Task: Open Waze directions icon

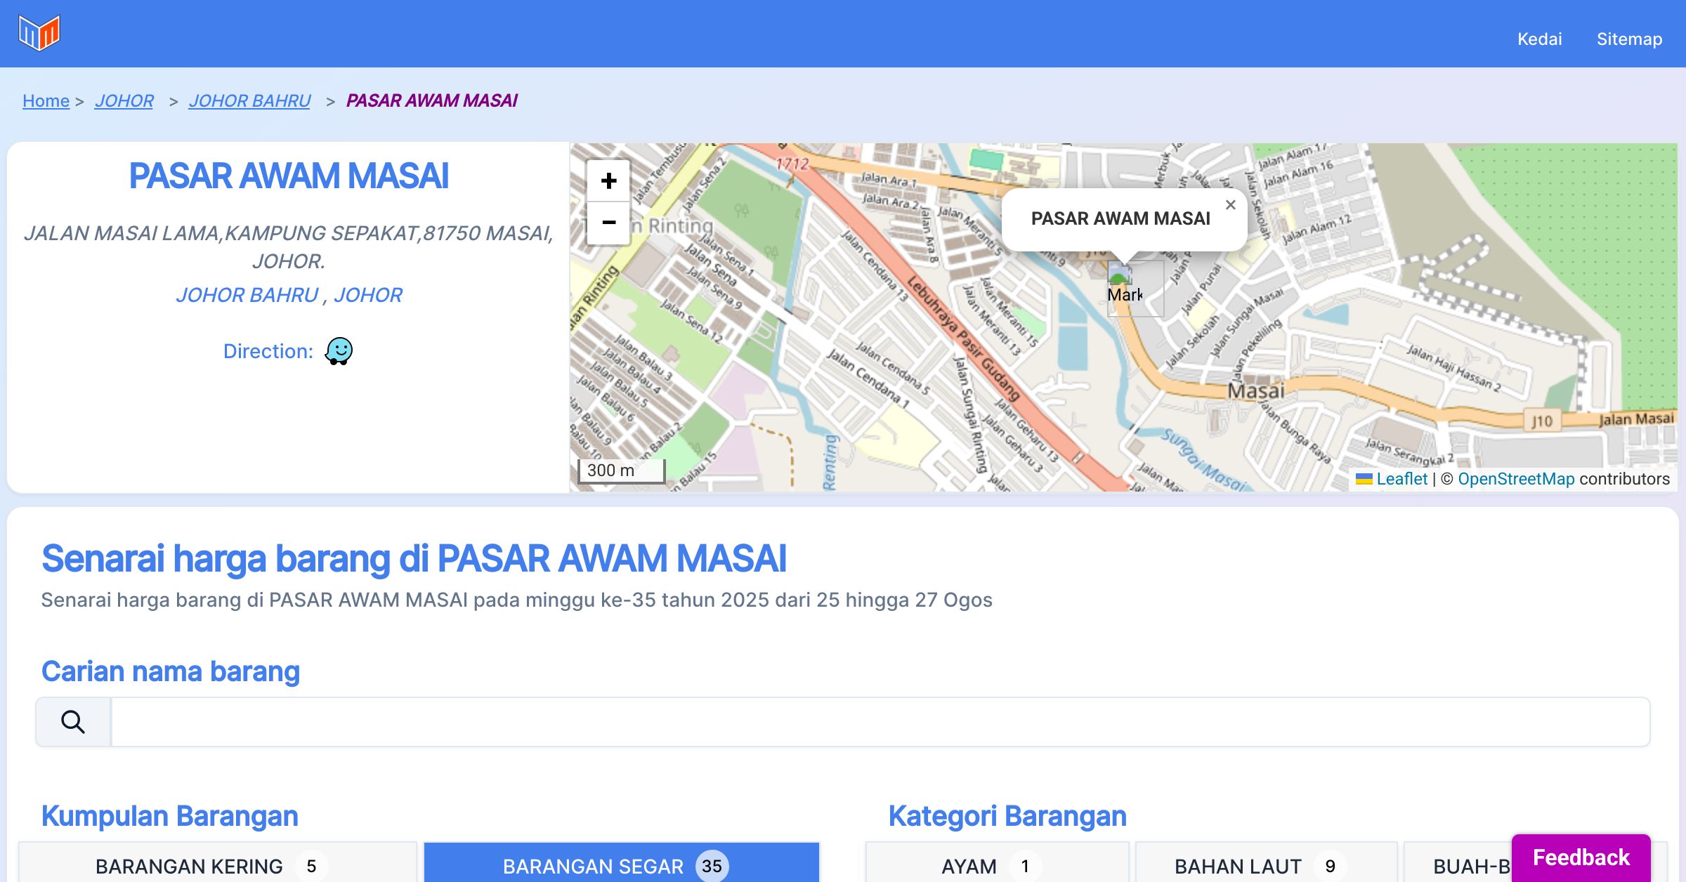Action: tap(339, 351)
